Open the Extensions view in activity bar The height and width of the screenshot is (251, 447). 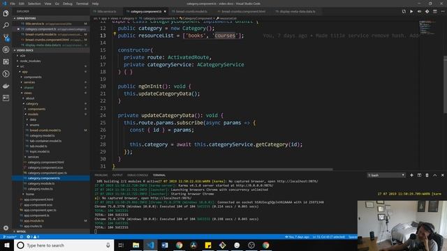point(6,62)
